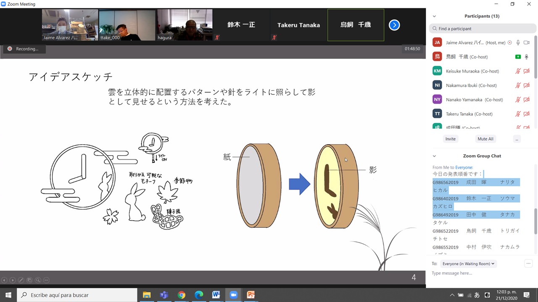Open participants more options '...' button
Screen dimensions: 538x302
(517, 139)
